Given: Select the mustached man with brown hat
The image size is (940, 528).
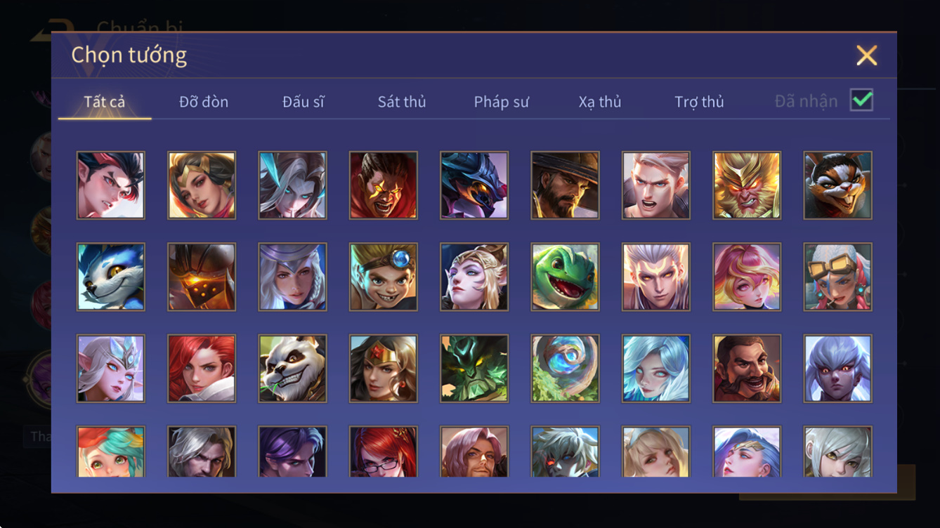Looking at the screenshot, I should pyautogui.click(x=747, y=368).
